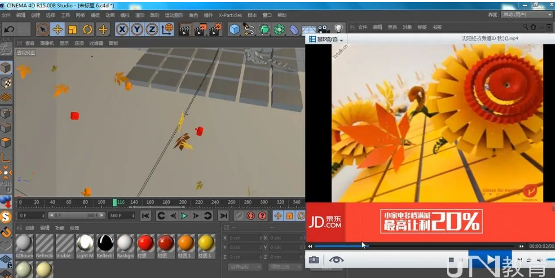Jump to the end of animation
555x278 pixels.
(x=223, y=216)
